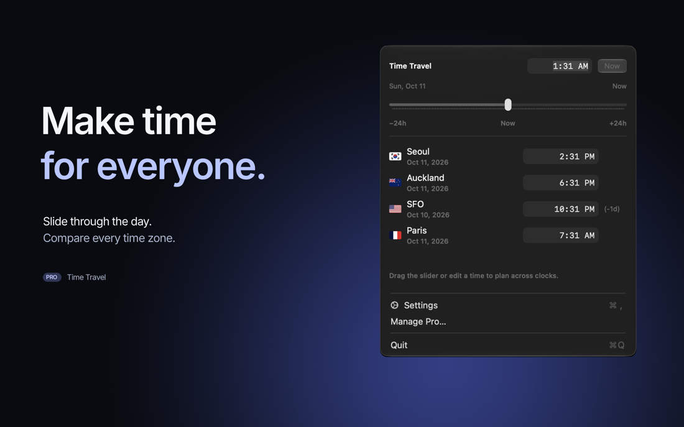Click the for everyone. headline
The image size is (684, 427).
(x=153, y=167)
